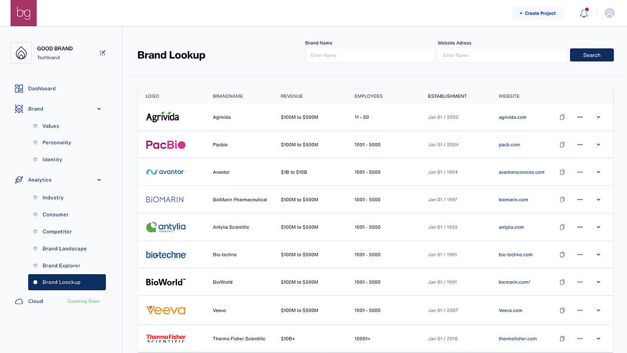Click the Good Brand flame logo

point(21,53)
